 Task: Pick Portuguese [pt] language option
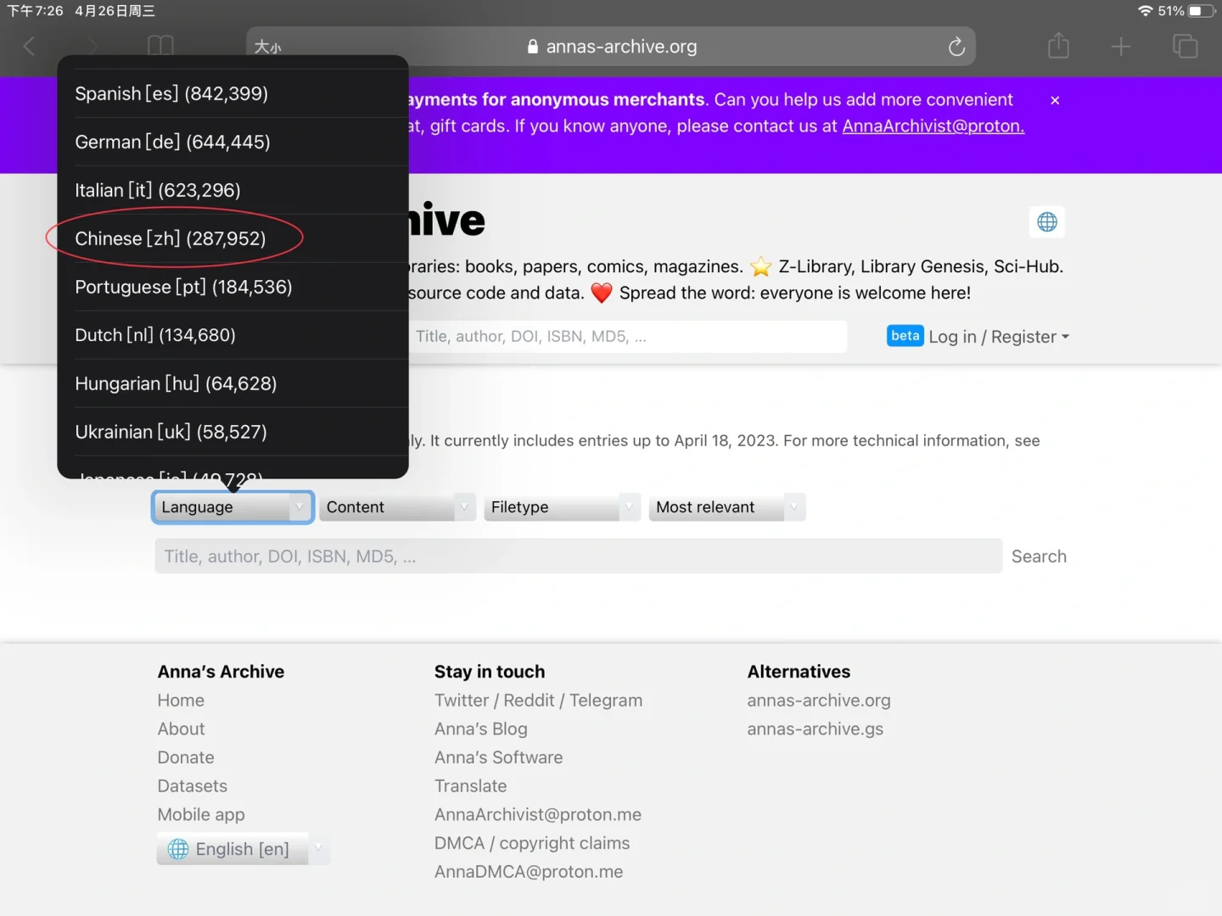[x=233, y=287]
